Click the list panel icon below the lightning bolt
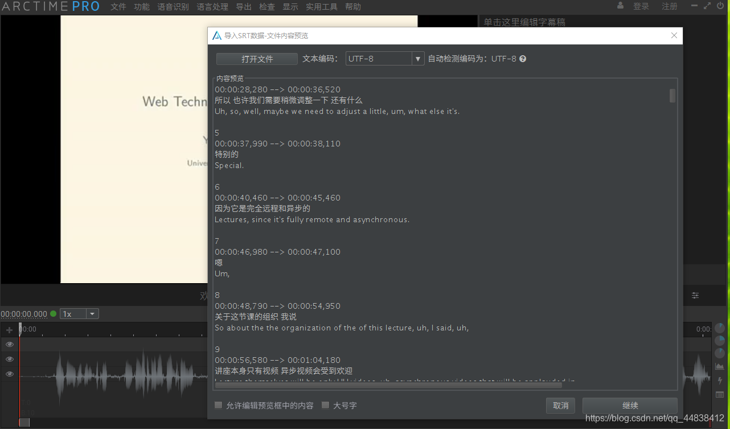Image resolution: width=730 pixels, height=429 pixels. pos(720,394)
